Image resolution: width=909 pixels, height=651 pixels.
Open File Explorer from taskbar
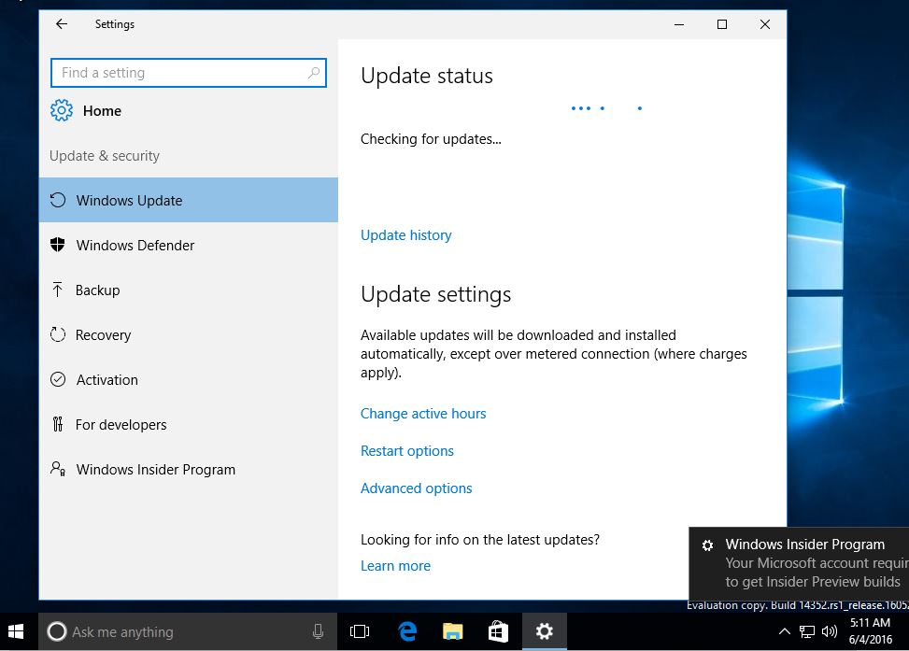pos(452,631)
